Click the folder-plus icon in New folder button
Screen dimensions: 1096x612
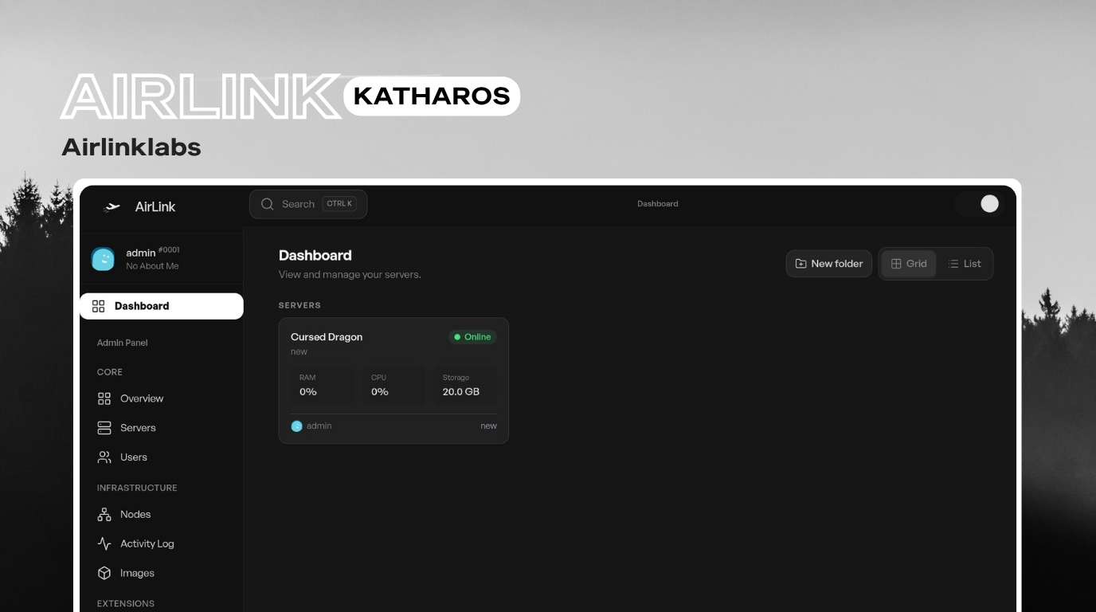point(800,264)
